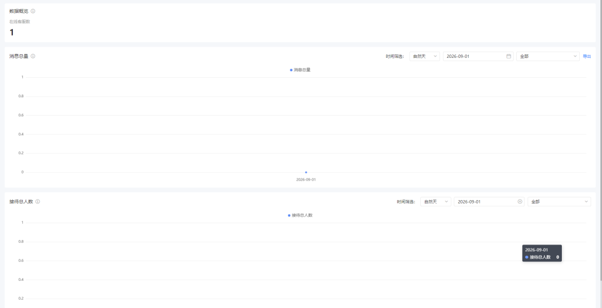Open 全部 dropdown in 消息总量 panel
602x308 pixels.
(548, 56)
